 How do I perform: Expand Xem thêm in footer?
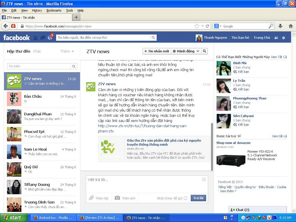228,191
